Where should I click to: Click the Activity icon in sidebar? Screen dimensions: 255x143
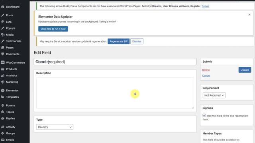click(x=3, y=127)
